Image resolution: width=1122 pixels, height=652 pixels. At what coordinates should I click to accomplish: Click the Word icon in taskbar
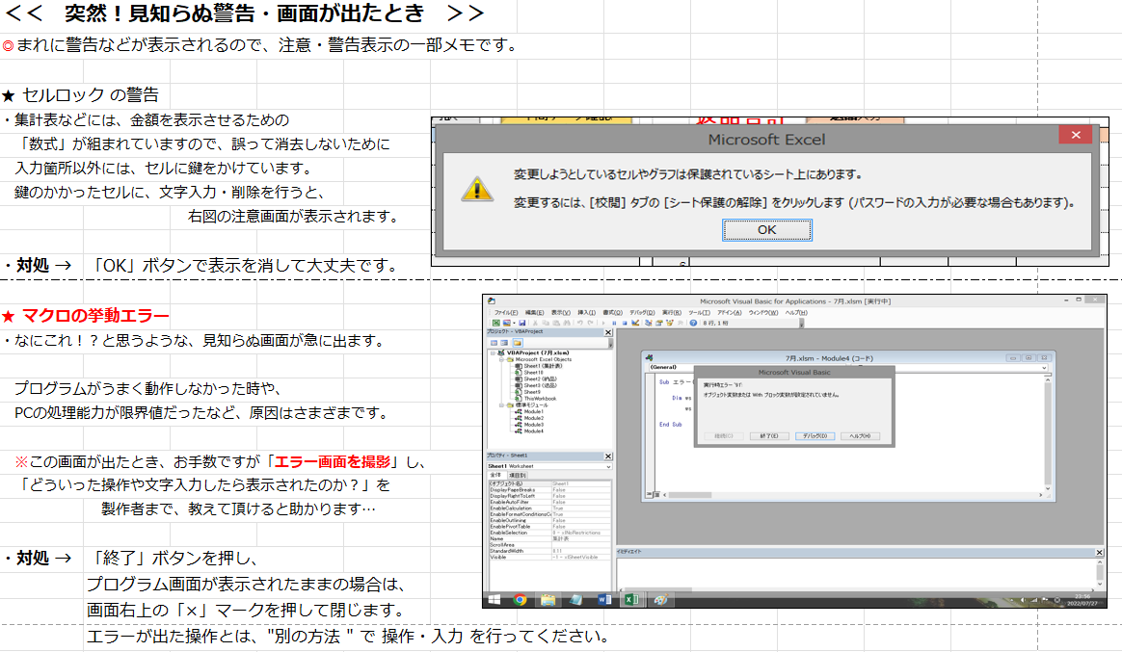point(604,599)
